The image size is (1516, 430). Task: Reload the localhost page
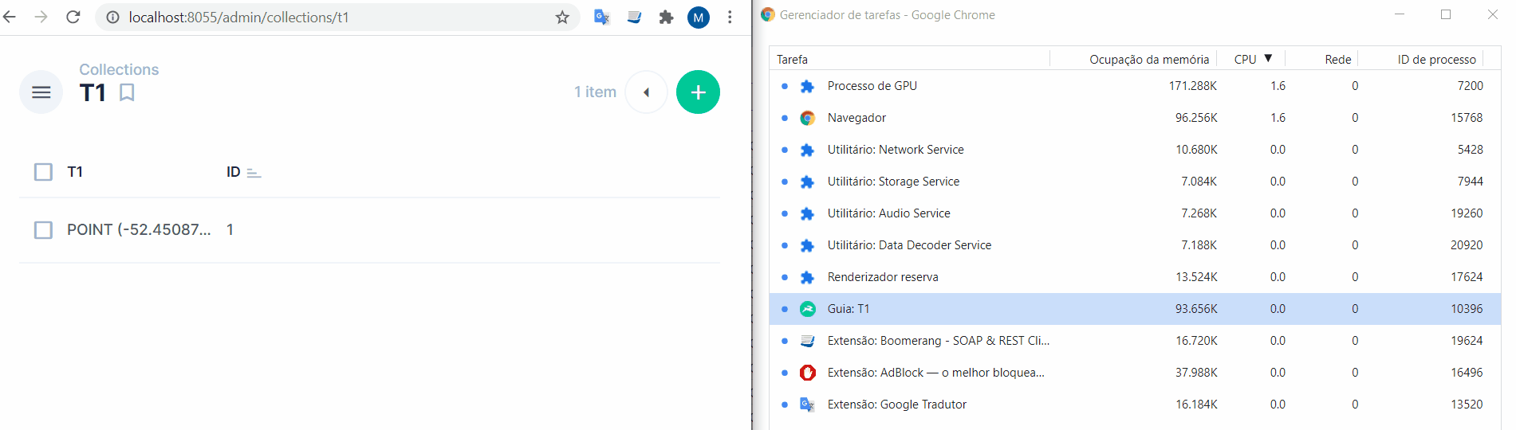click(73, 17)
